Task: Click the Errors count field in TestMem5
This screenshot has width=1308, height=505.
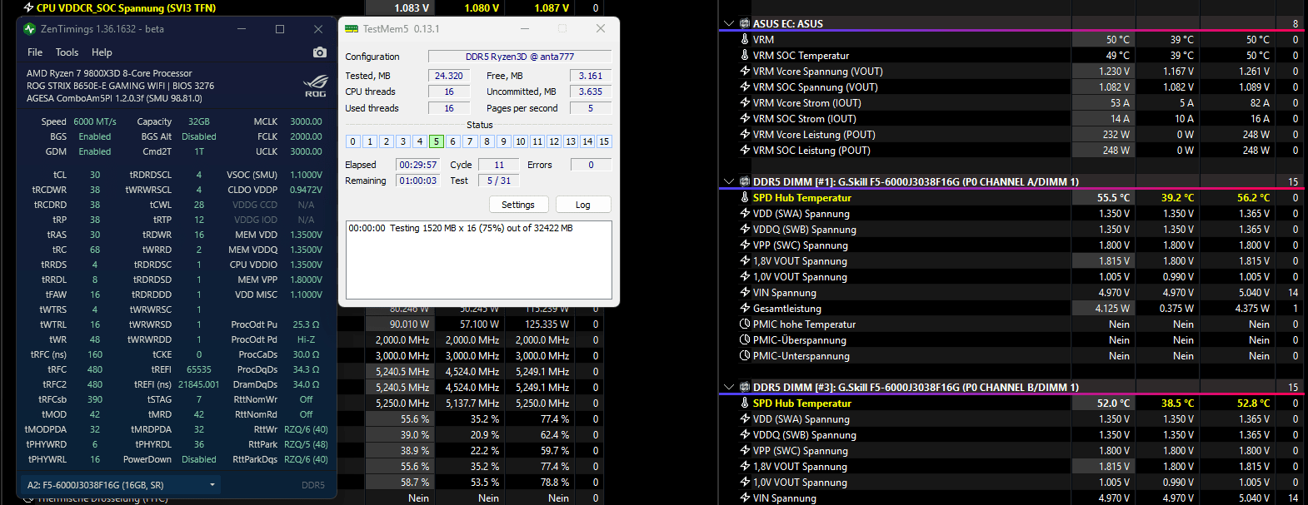Action: pos(591,165)
